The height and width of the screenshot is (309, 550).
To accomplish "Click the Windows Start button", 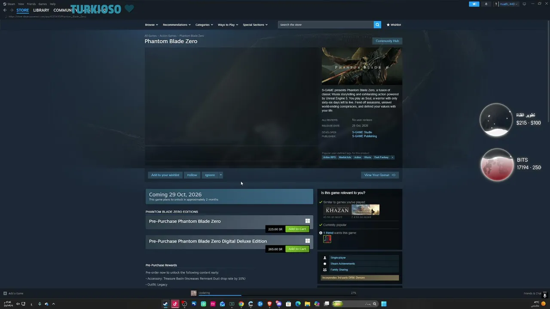I will [x=384, y=304].
